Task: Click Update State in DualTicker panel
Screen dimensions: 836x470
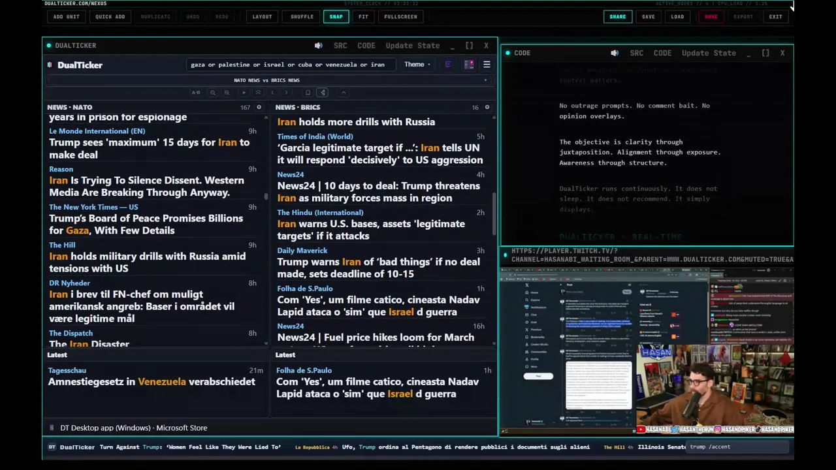Action: [413, 46]
